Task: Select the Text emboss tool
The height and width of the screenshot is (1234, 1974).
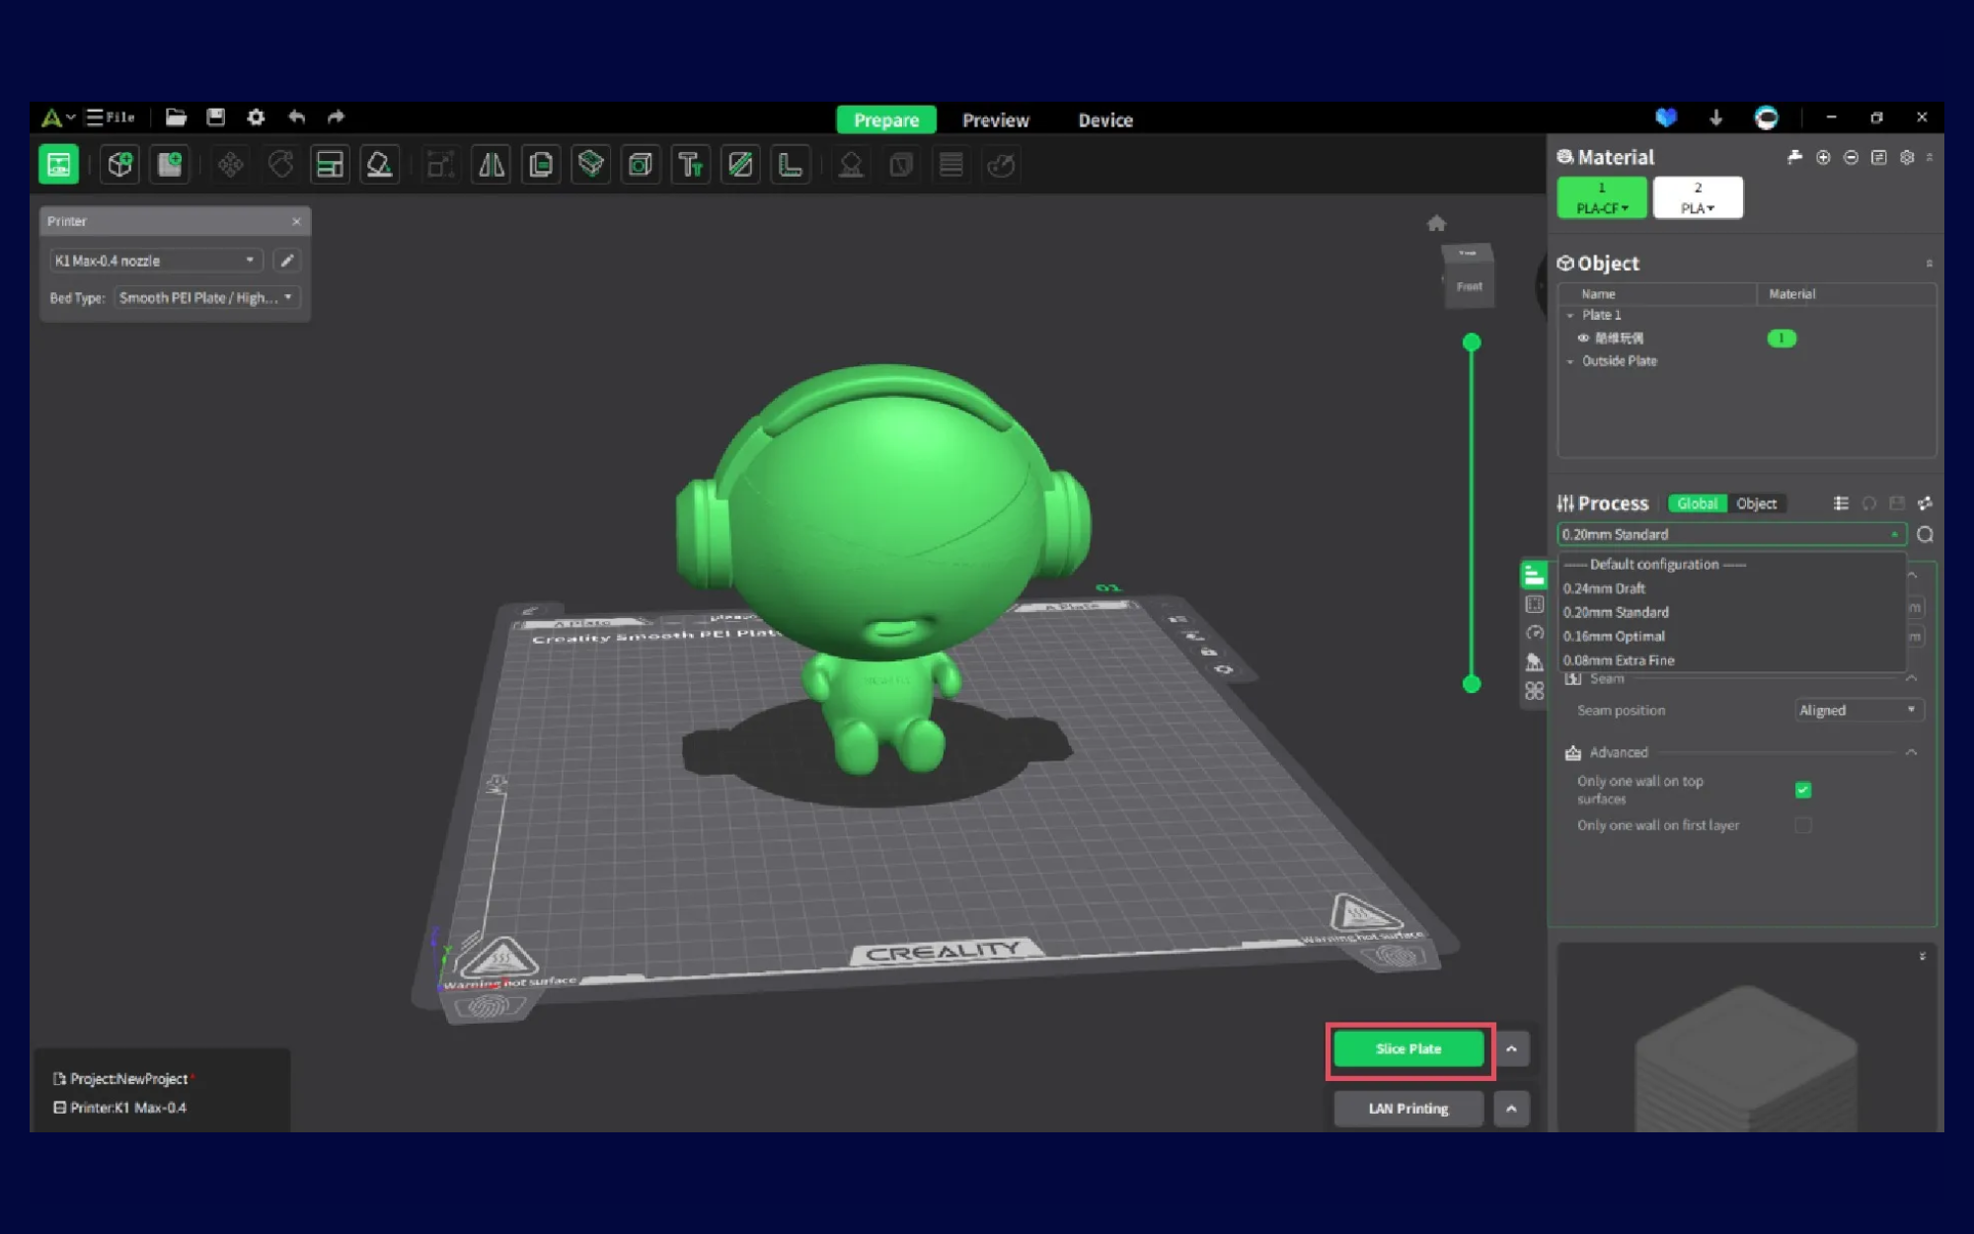Action: [690, 165]
